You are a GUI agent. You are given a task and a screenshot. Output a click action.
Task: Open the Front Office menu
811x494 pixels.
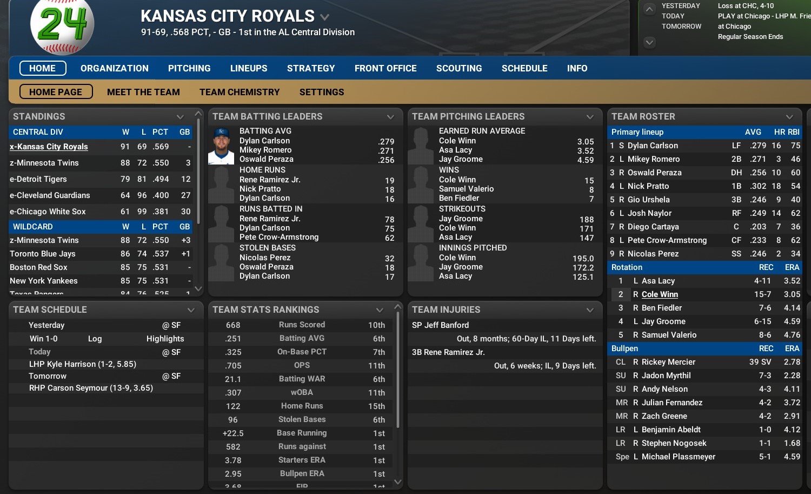pos(385,68)
